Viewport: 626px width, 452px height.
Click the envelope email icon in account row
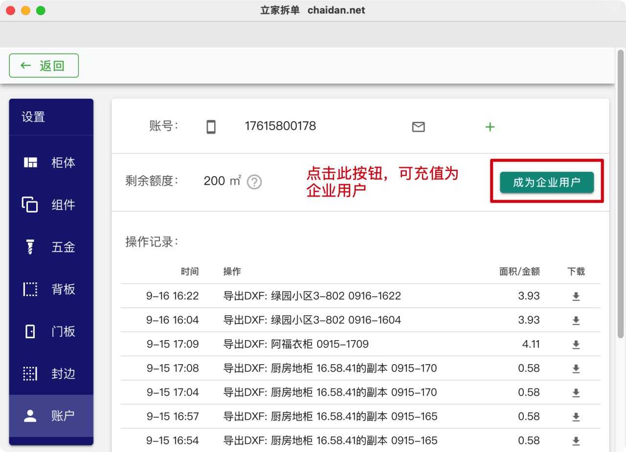tap(418, 127)
